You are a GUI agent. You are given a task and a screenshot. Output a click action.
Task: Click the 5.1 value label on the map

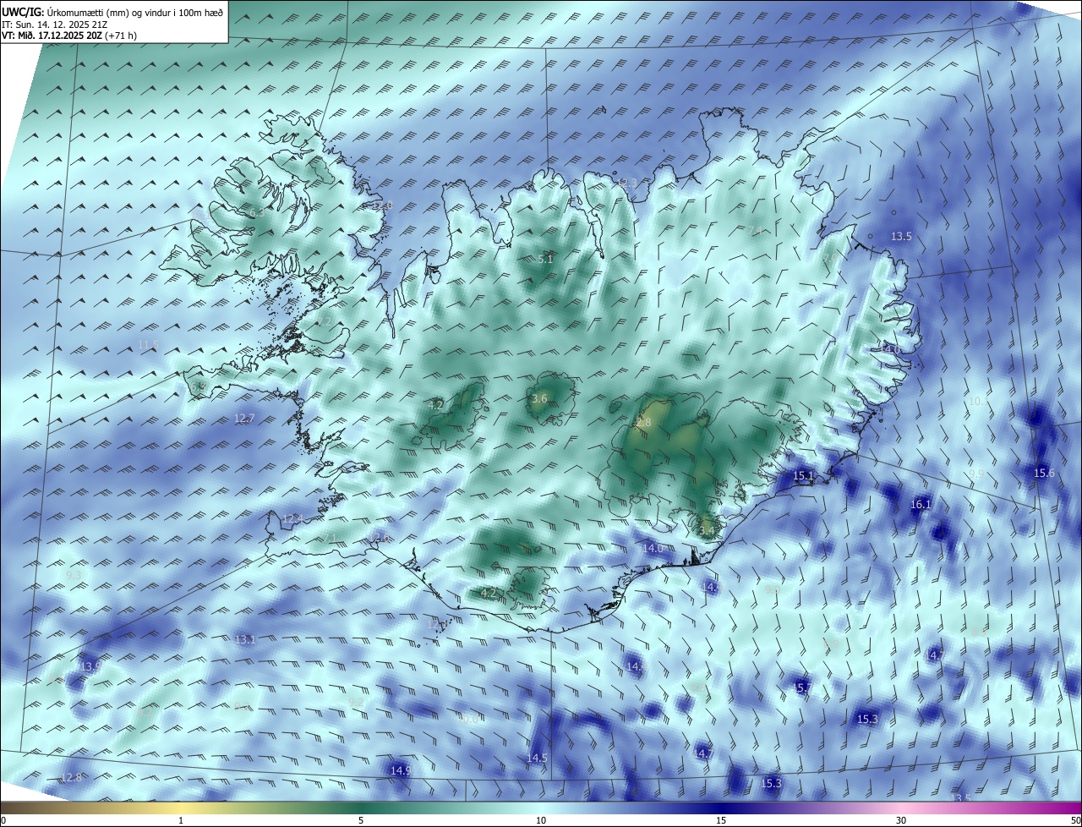coord(545,259)
